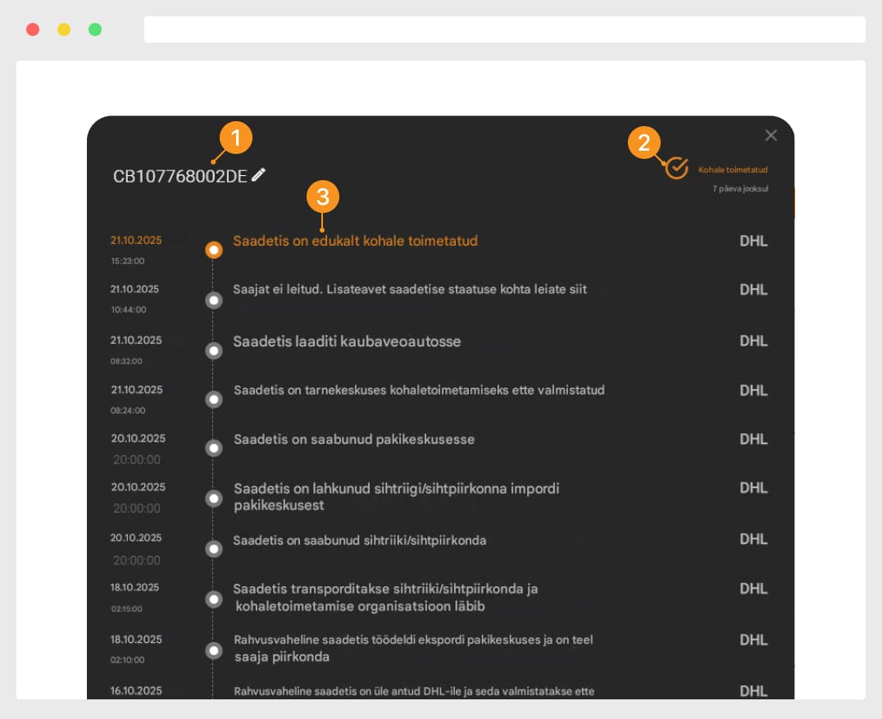Viewport: 882px width, 719px height.
Task: Click orange annotation badge number 1
Action: (x=236, y=138)
